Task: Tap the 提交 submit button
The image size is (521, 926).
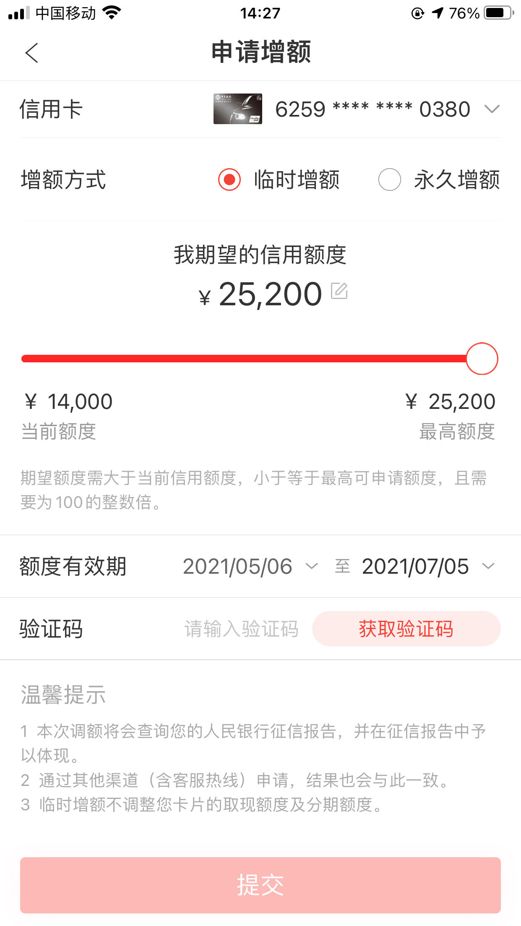Action: point(260,885)
